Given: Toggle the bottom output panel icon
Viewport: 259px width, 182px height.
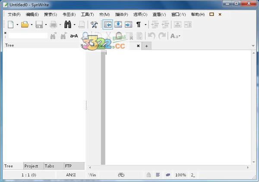Looking at the screenshot, I should click(118, 25).
